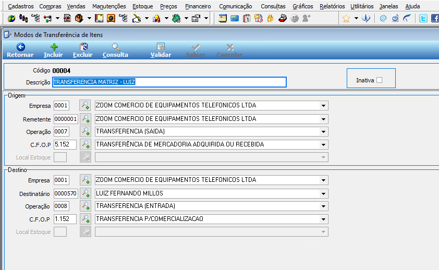Viewport: 439px width, 270px height.
Task: Click the colored geometric blocks icon
Action: click(x=156, y=18)
